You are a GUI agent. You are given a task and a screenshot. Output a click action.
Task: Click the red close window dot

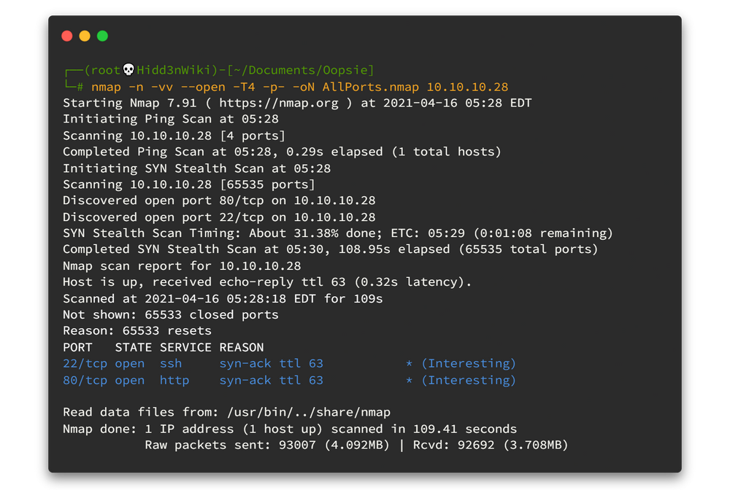pyautogui.click(x=67, y=36)
